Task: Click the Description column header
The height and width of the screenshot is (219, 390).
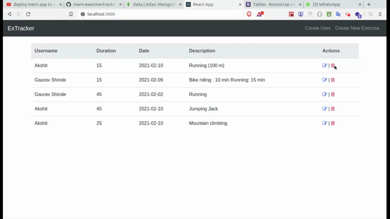Action: (x=202, y=50)
